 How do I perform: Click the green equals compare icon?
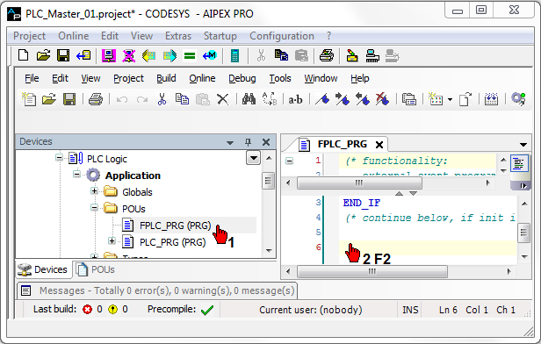(190, 55)
